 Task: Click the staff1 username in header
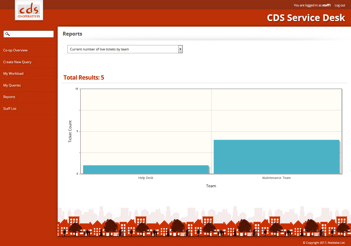click(x=326, y=5)
